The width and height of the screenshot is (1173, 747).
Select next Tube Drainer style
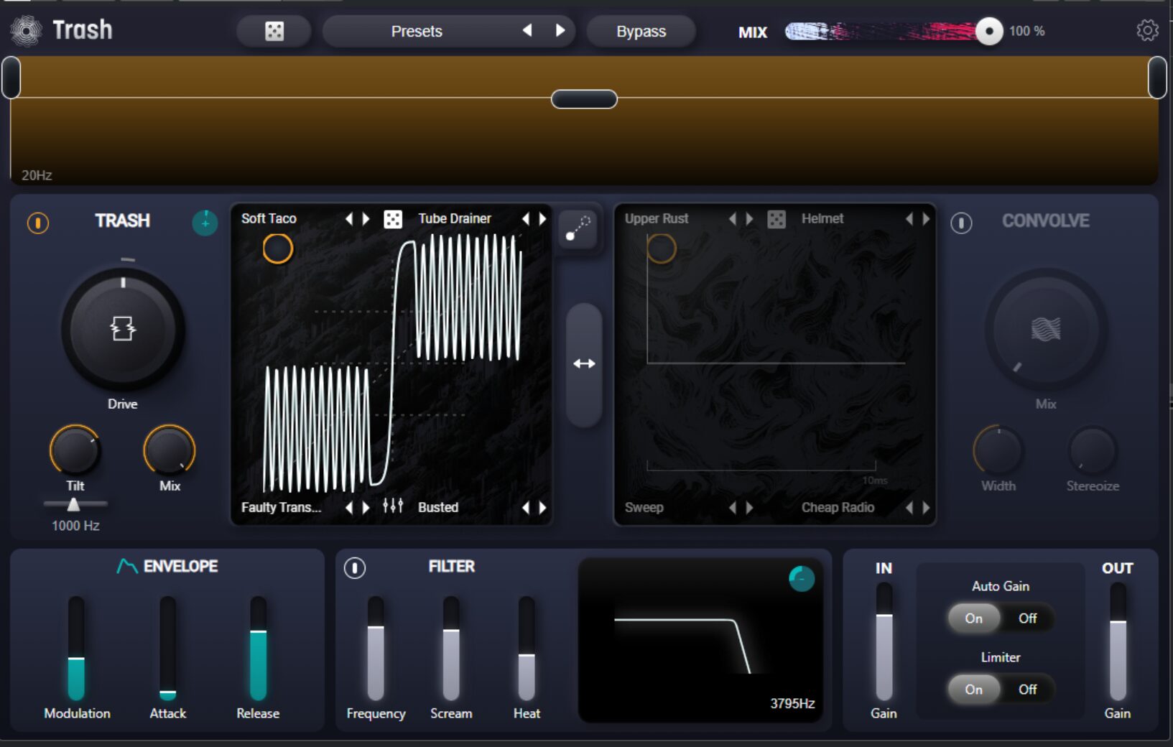[x=543, y=219]
